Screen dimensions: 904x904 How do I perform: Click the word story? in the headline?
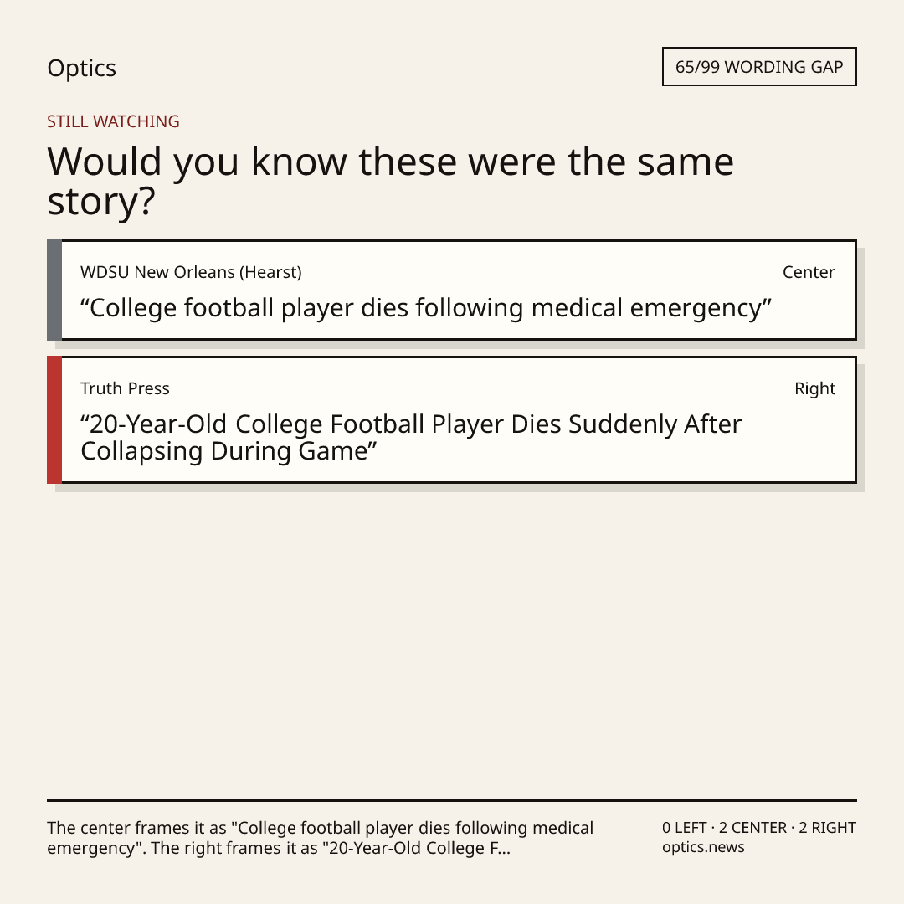[x=101, y=202]
